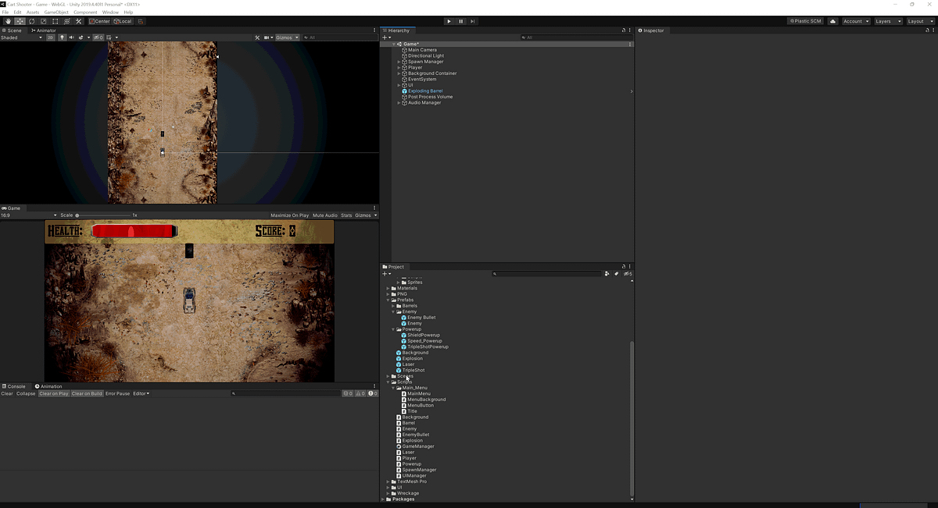Image resolution: width=938 pixels, height=508 pixels.
Task: Switch to the Animator tab
Action: click(x=43, y=30)
